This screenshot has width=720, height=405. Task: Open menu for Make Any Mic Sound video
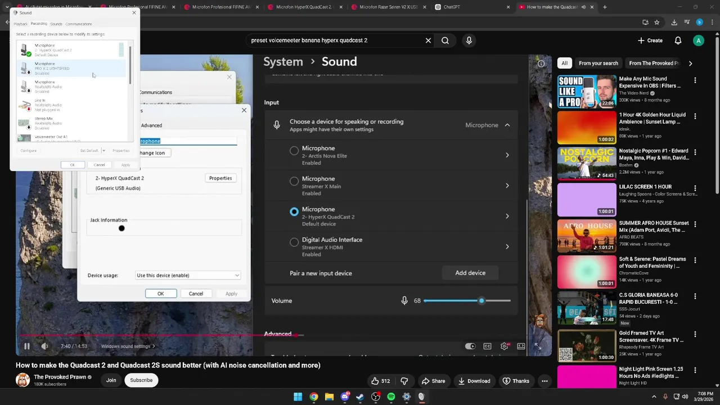pos(695,80)
